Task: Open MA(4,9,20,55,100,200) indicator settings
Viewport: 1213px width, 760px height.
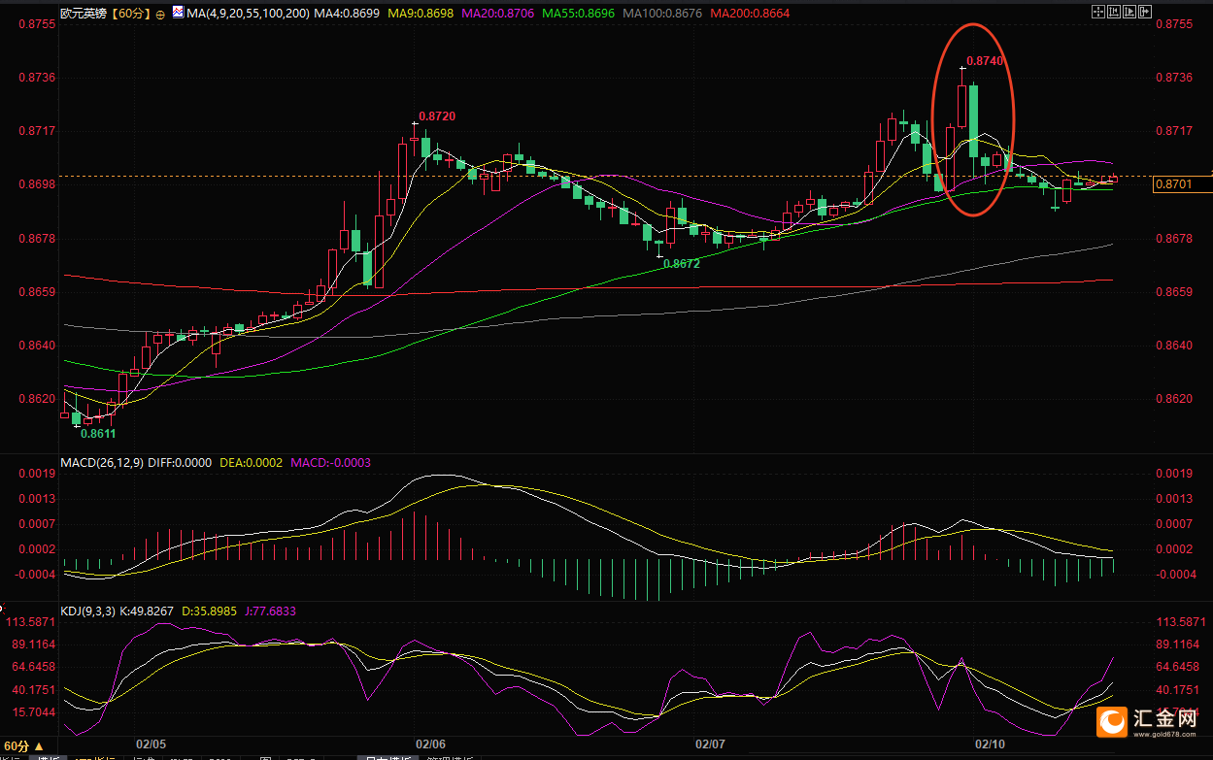Action: coord(245,14)
